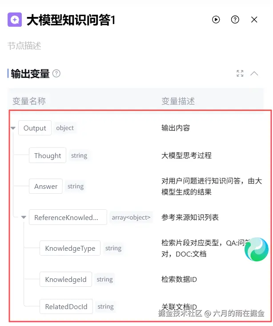Click the object type tag beside Output
Image resolution: width=273 pixels, height=326 pixels.
(65, 128)
